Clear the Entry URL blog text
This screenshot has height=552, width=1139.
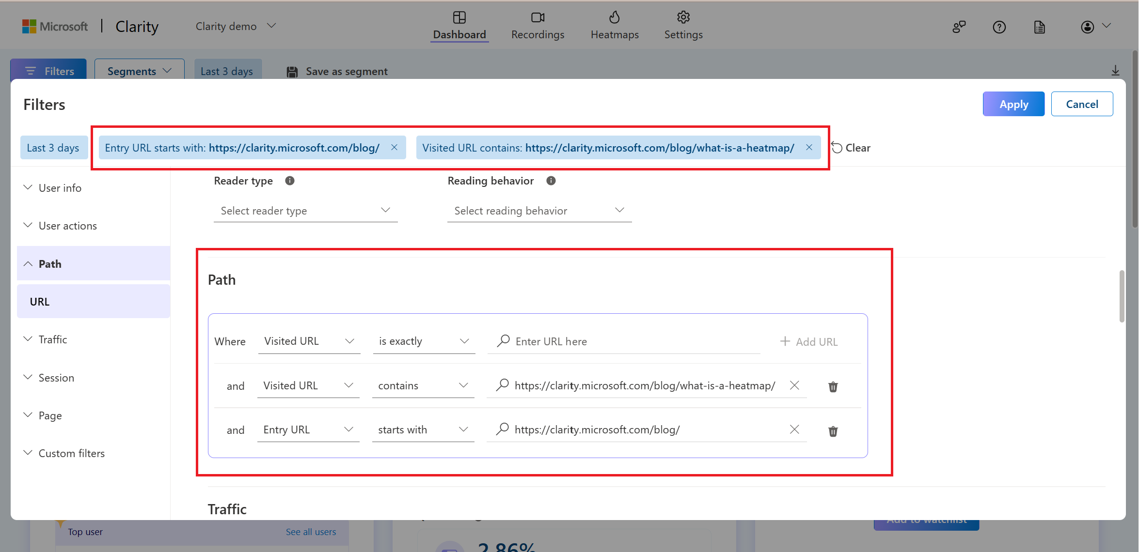[794, 429]
